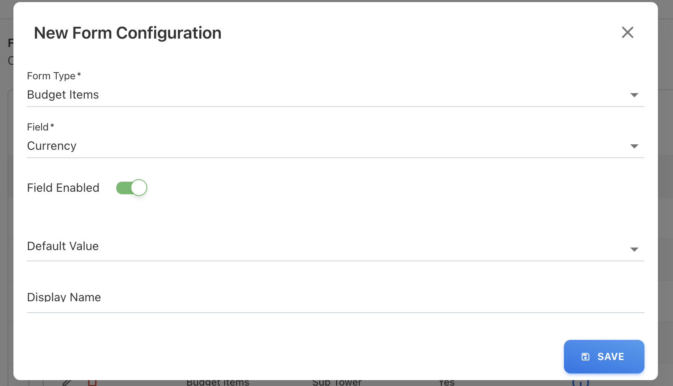Screen dimensions: 673x386
Task: Click the blue circular icon below Save
Action: (x=580, y=383)
